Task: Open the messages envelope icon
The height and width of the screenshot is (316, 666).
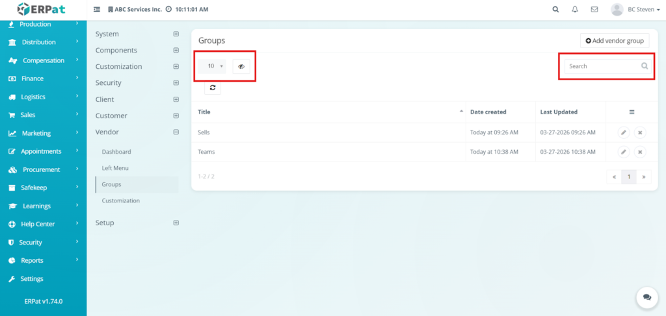Action: pyautogui.click(x=594, y=10)
